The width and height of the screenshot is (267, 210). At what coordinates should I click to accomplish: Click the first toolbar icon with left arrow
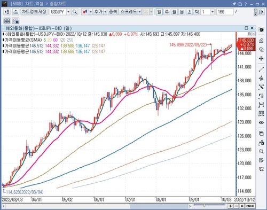coord(7,12)
